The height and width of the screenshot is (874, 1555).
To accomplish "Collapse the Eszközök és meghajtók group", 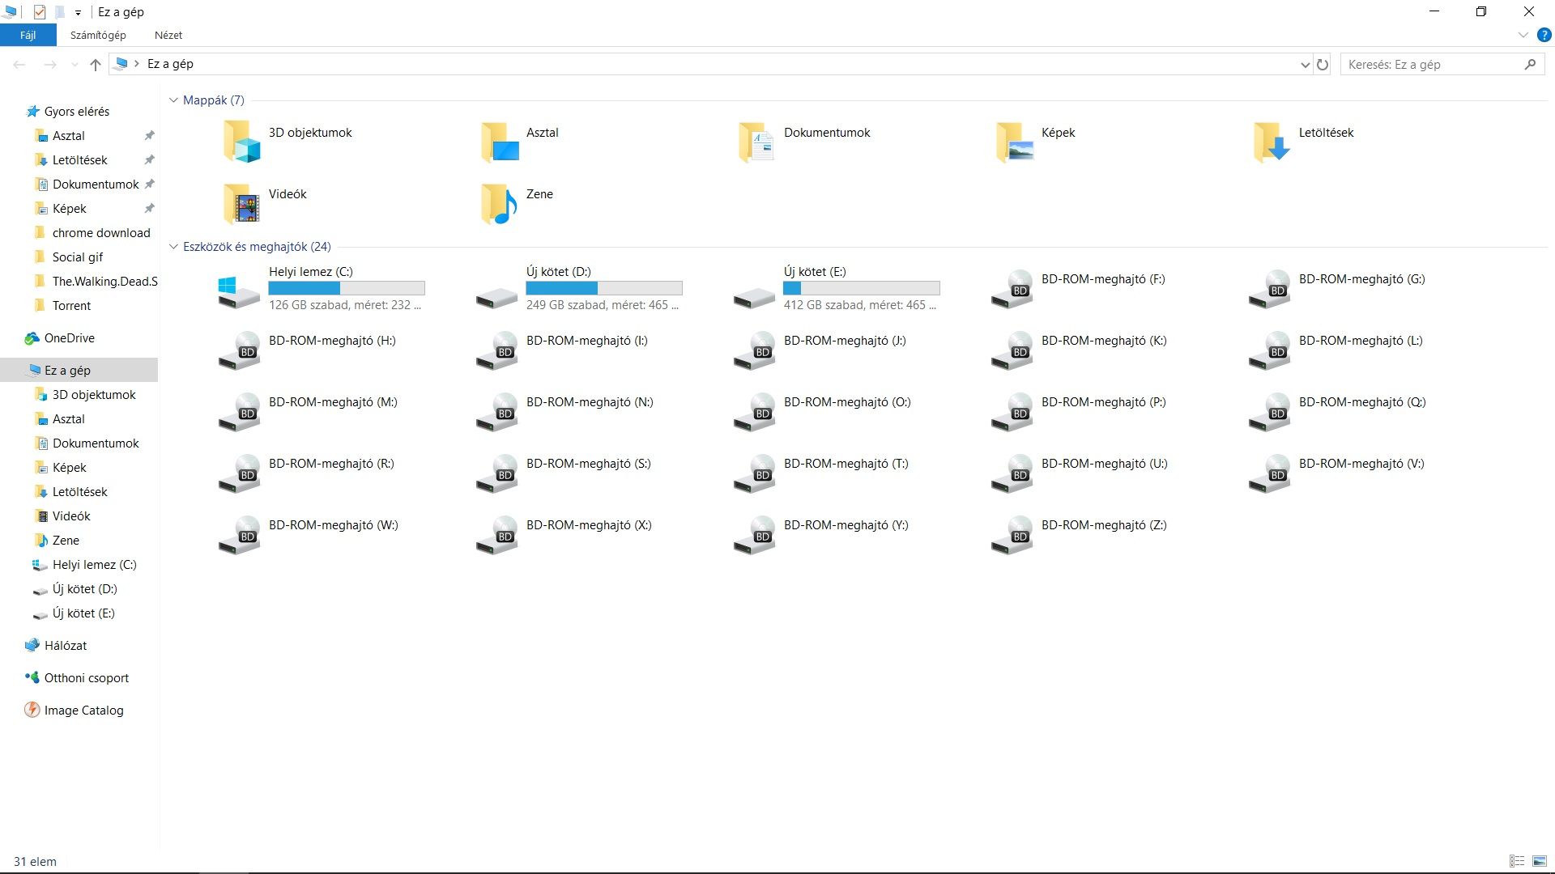I will (x=173, y=247).
